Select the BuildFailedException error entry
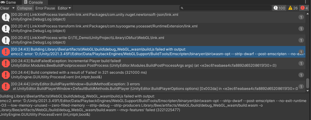Image resolution: width=311 pixels, height=120 pixels. (153, 63)
